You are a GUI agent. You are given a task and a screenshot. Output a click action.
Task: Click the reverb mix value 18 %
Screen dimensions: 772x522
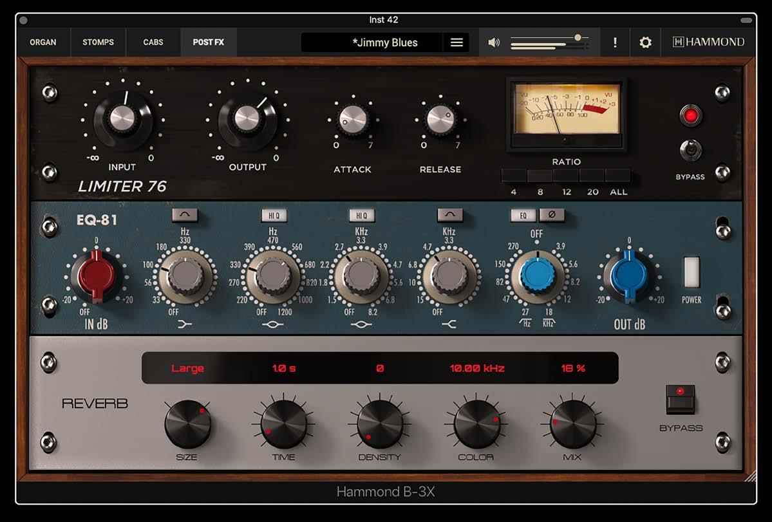tap(573, 368)
